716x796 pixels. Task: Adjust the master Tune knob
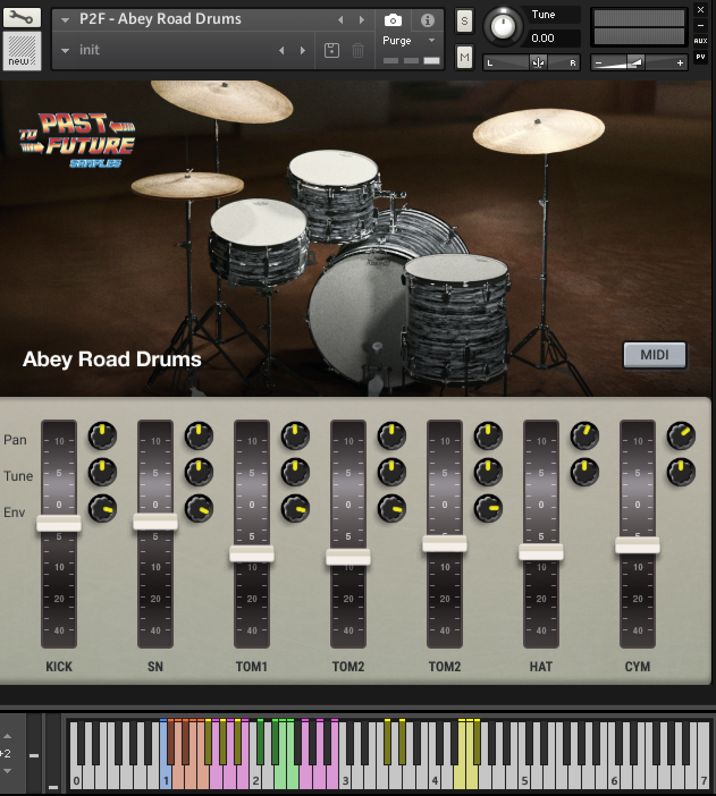point(503,26)
